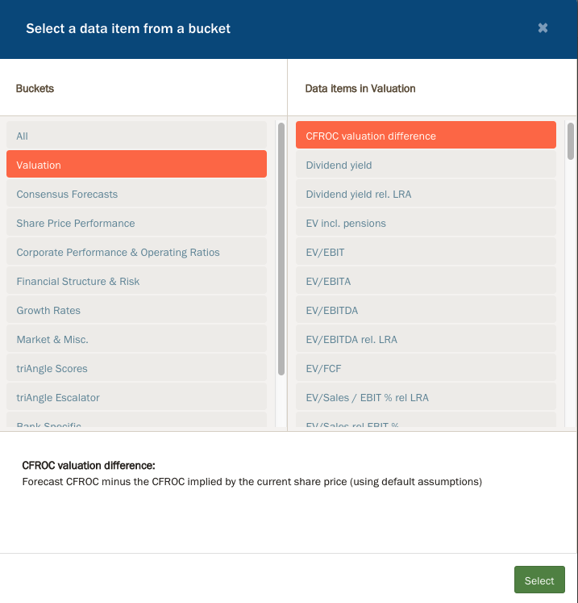
Task: Select the EV/FCF data item
Action: click(426, 368)
